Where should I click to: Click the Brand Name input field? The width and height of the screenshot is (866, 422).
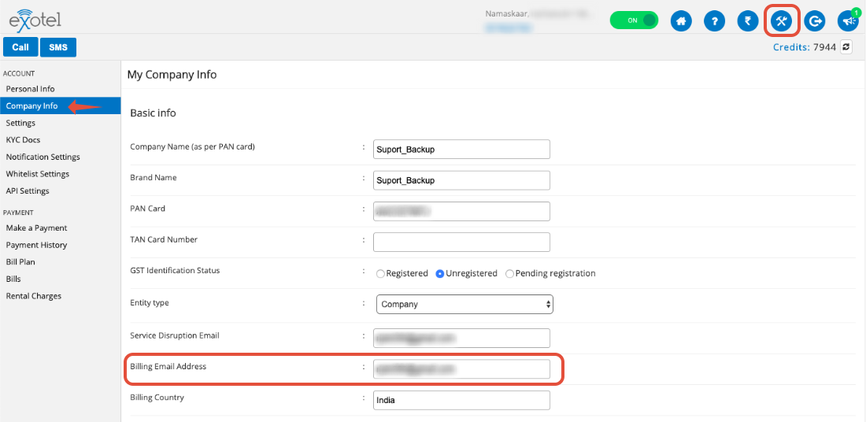461,180
